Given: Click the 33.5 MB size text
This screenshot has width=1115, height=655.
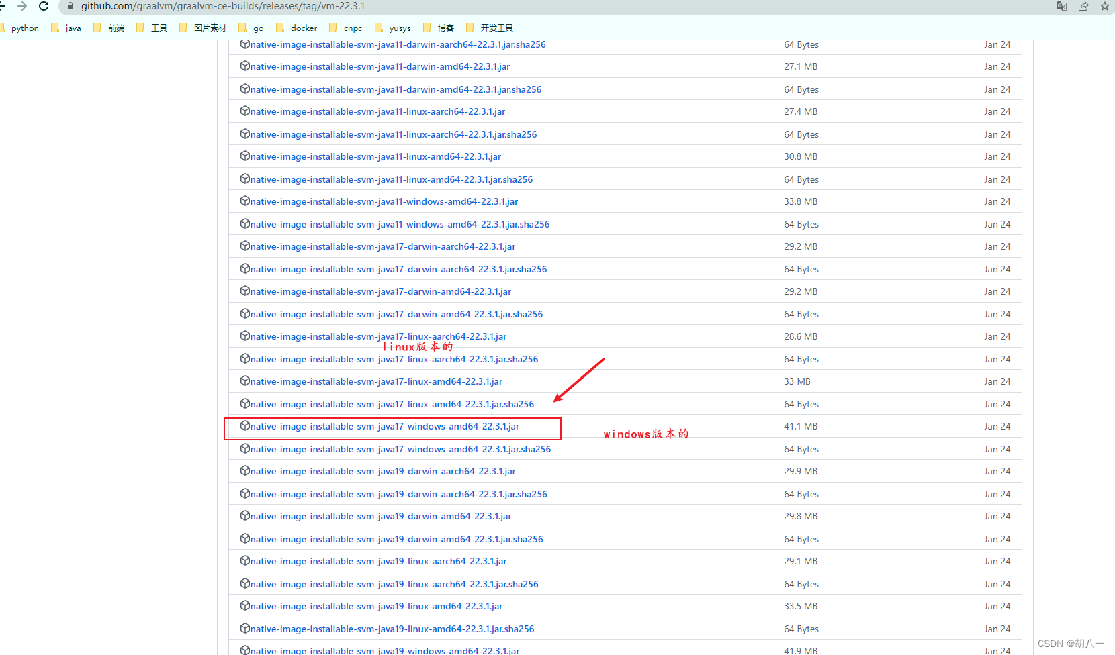Looking at the screenshot, I should (x=801, y=606).
